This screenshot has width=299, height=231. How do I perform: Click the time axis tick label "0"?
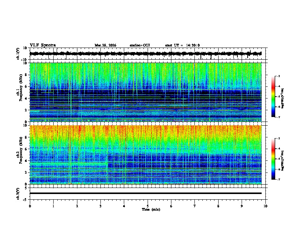tap(30, 206)
